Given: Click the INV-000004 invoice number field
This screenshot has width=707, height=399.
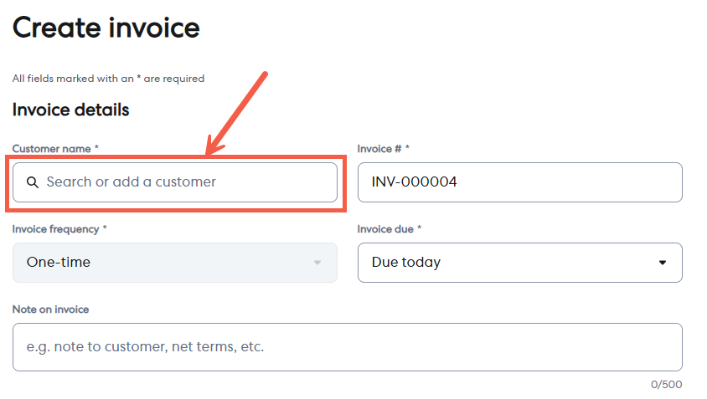Looking at the screenshot, I should [519, 182].
